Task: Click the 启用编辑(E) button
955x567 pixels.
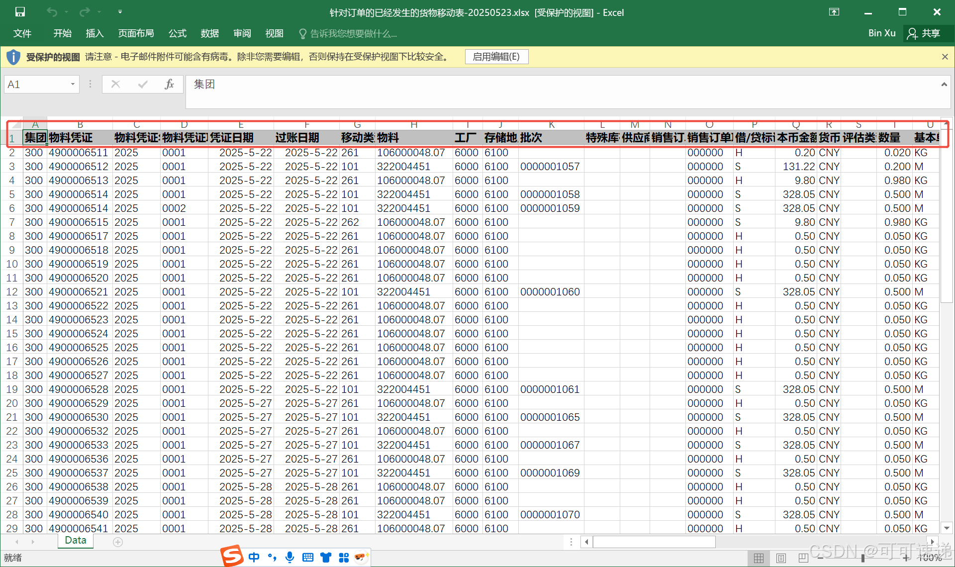Action: tap(496, 57)
